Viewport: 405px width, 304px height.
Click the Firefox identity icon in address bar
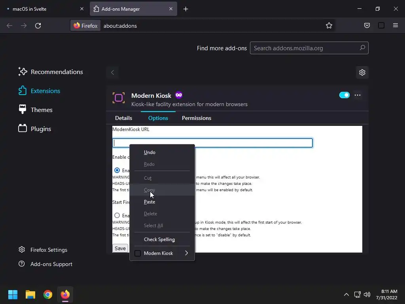[x=85, y=26]
